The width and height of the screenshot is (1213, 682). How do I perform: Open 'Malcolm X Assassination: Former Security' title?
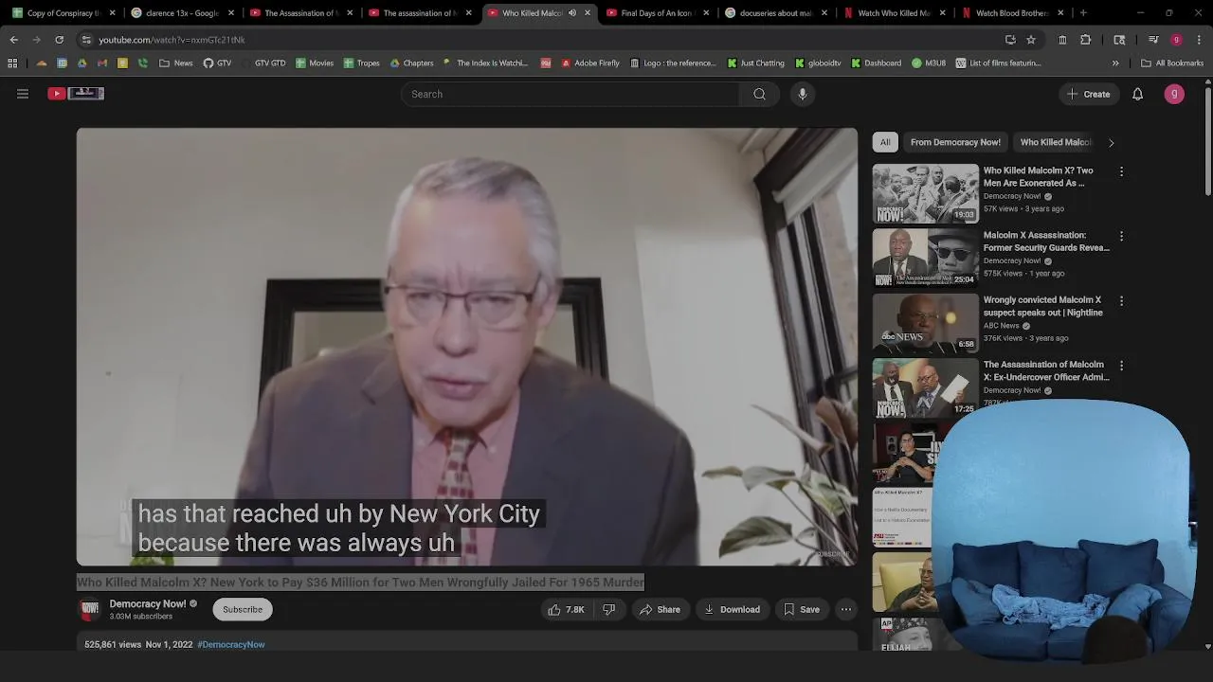click(x=1046, y=242)
